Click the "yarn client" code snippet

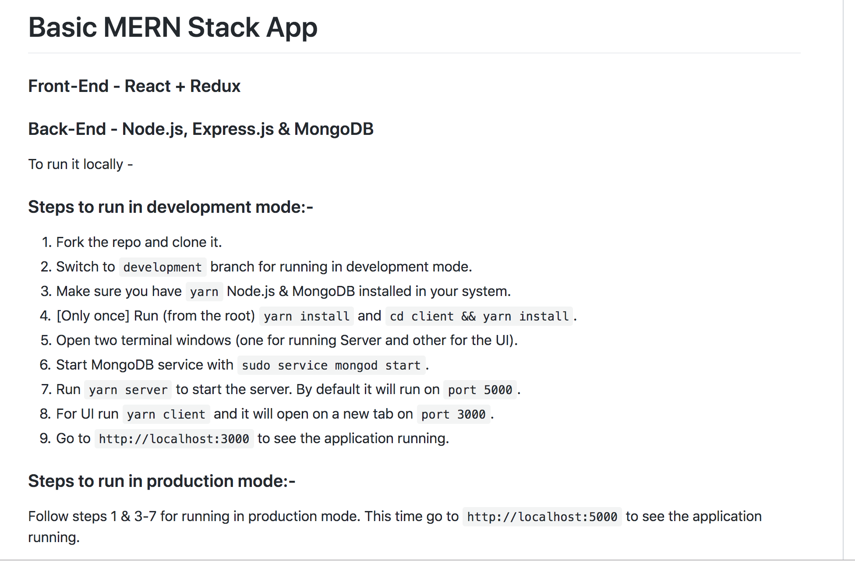(166, 414)
